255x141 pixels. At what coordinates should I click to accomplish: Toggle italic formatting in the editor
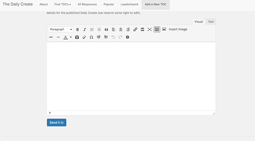pos(85,30)
